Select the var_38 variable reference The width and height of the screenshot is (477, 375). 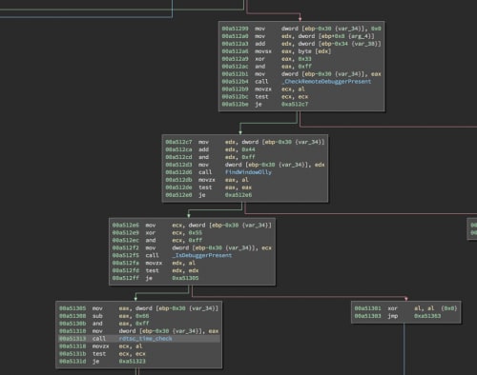coord(366,44)
